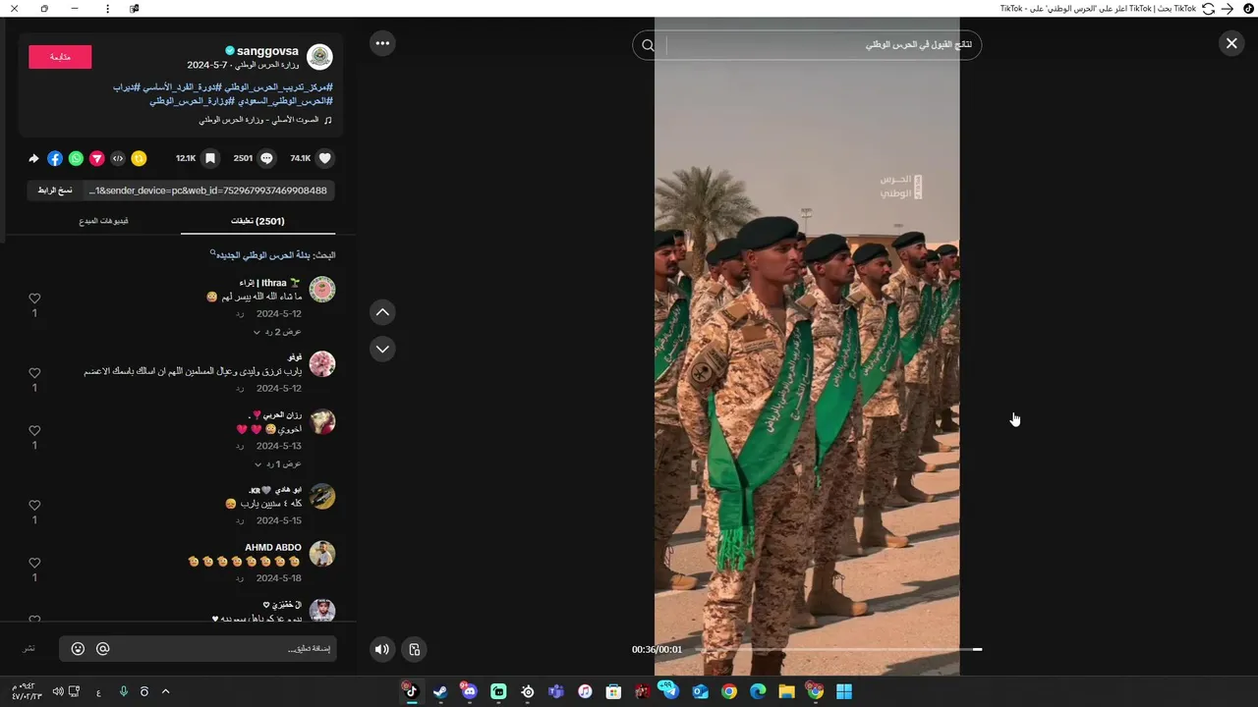Open the sanggovsa username link

(267, 51)
